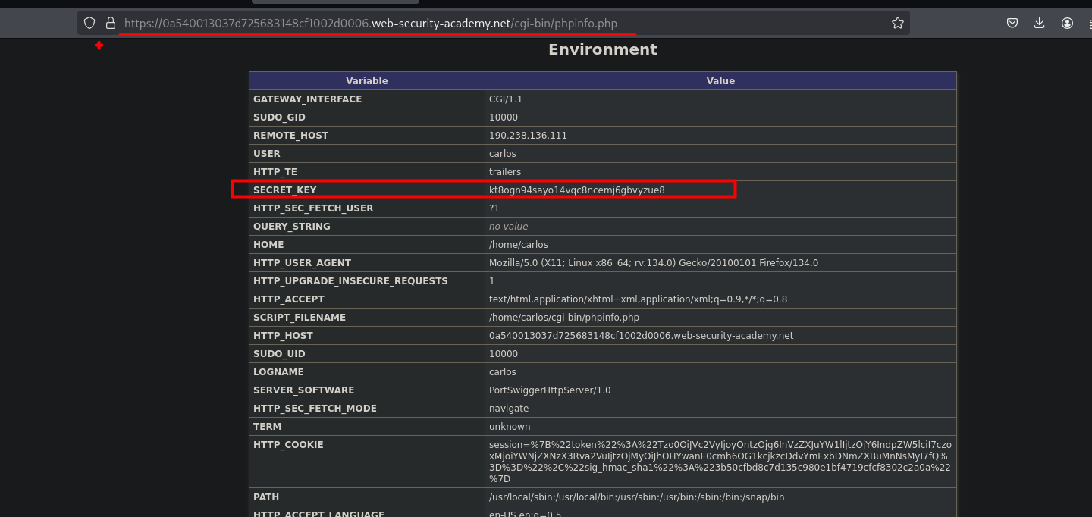Image resolution: width=1092 pixels, height=517 pixels.
Task: Open the Downloads panel
Action: [1040, 23]
